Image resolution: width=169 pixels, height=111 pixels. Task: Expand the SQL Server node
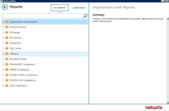point(3,48)
